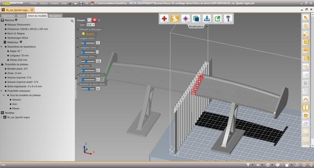Adjust the Nombre de demi-dents slider

tap(88, 89)
